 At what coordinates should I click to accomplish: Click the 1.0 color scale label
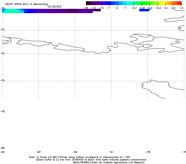click(181, 8)
